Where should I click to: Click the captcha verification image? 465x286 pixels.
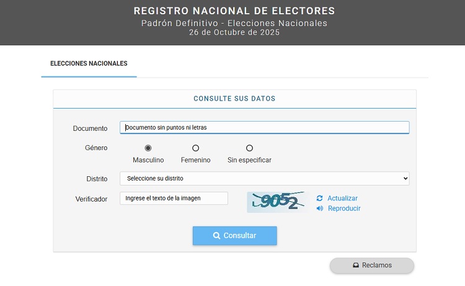tap(277, 202)
